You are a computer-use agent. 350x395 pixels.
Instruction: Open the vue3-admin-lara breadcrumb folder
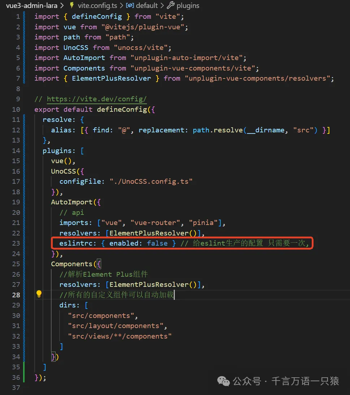click(x=30, y=5)
